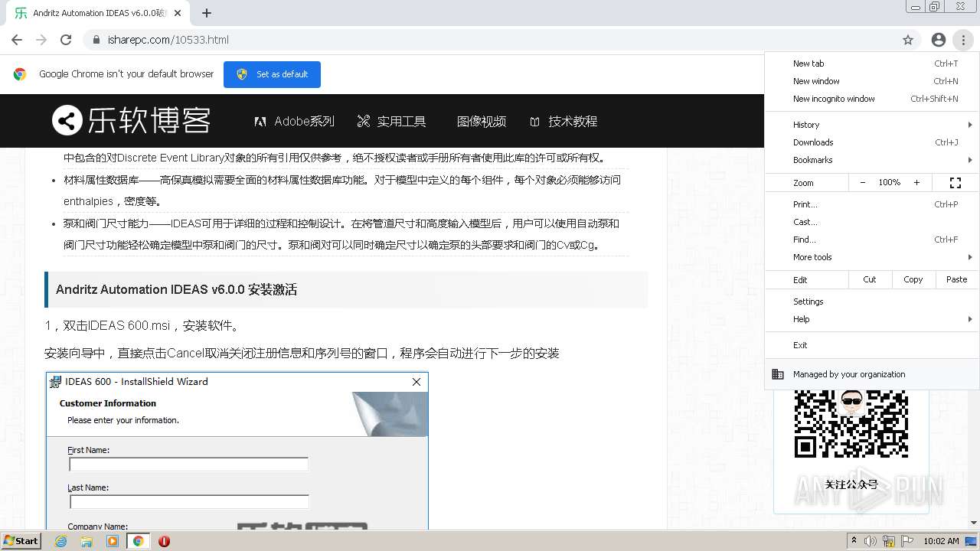Image resolution: width=980 pixels, height=551 pixels.
Task: Click the system clock 10:02 AM
Action: point(941,541)
